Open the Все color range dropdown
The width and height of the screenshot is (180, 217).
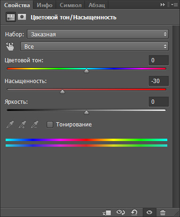[x=94, y=46]
